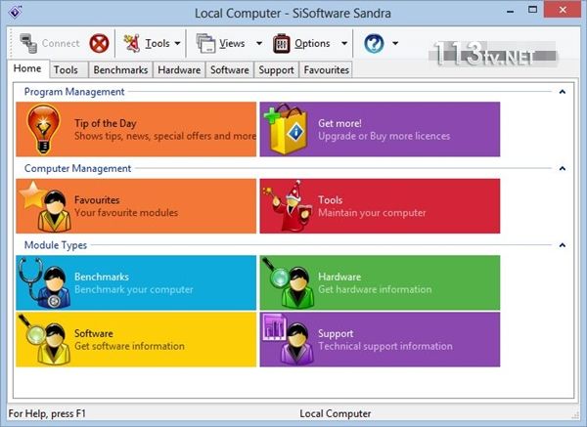Screen dimensions: 587x427
Task: Click the Connect toolbar label
Action: (x=61, y=43)
